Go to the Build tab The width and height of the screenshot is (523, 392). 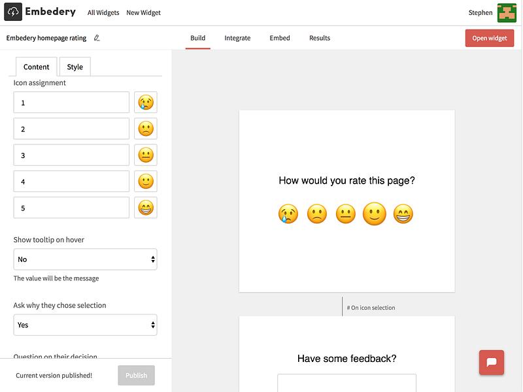pos(198,38)
